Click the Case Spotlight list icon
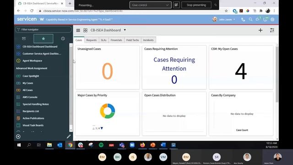Viewport: 293px width, 165px height. tap(18, 76)
